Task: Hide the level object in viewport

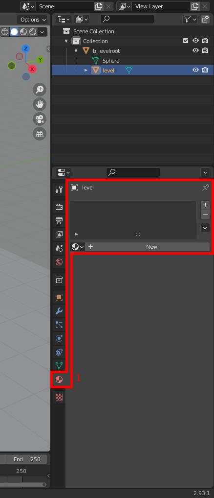Action: [195, 70]
